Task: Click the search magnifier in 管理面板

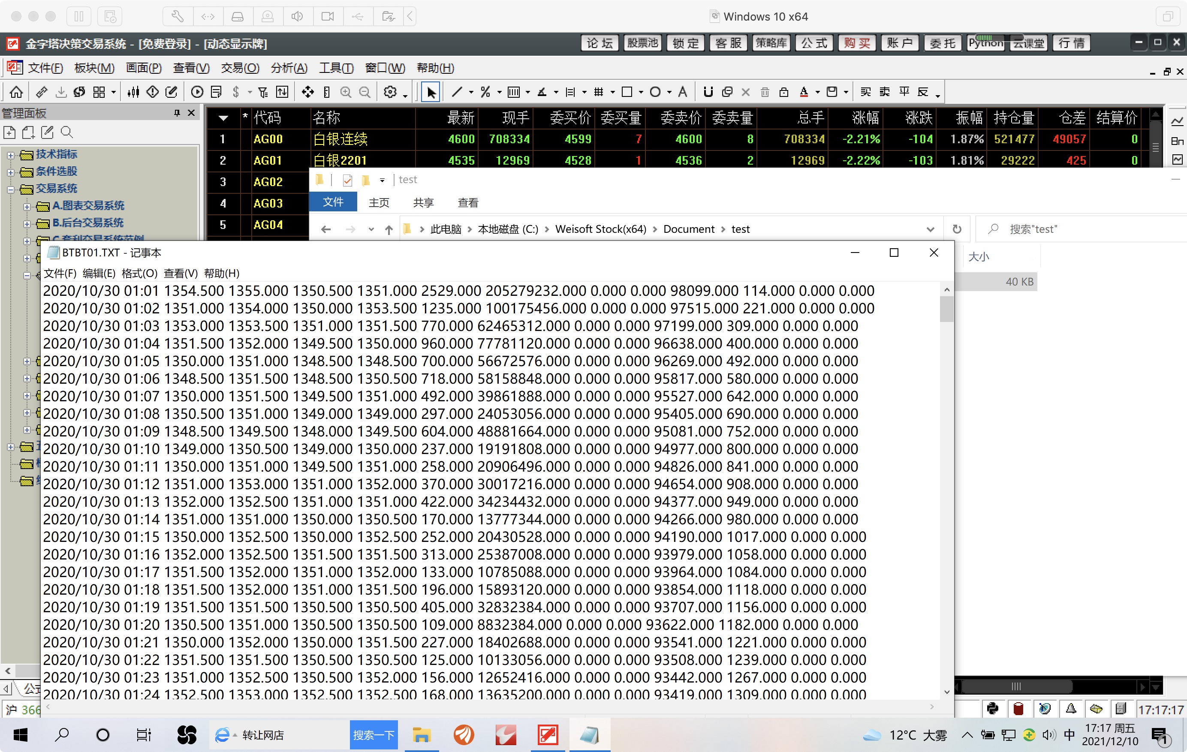Action: pyautogui.click(x=66, y=132)
